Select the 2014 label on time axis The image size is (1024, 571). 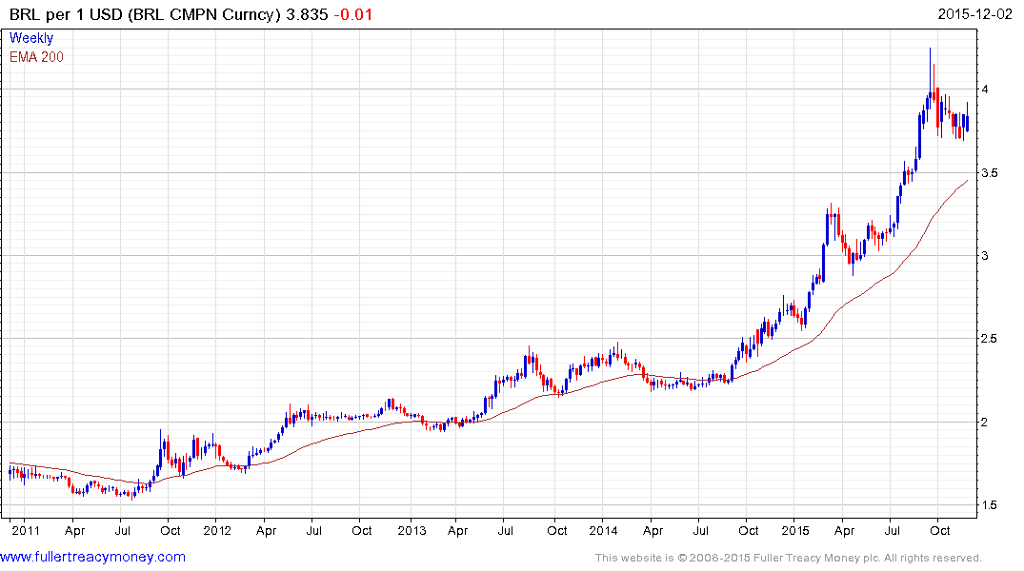(x=605, y=530)
